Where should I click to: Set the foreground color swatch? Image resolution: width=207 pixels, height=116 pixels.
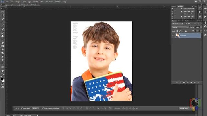2,79
